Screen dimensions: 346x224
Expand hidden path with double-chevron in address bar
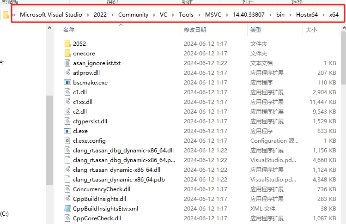click(x=14, y=15)
